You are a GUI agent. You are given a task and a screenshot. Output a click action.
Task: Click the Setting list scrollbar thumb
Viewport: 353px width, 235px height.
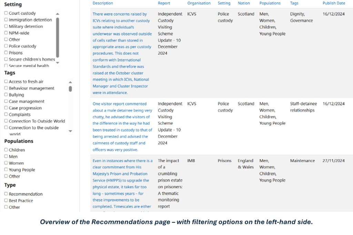pyautogui.click(x=57, y=37)
